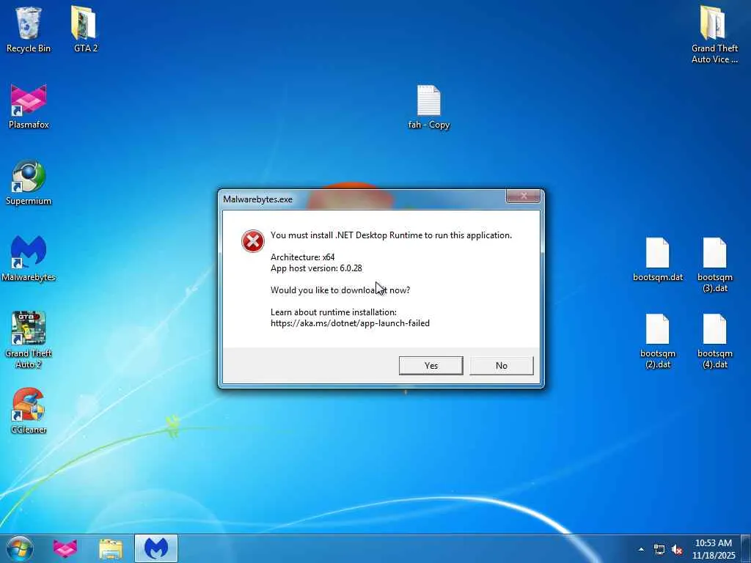Open the taskbar clock and date
Screen dimensions: 751x563
click(x=714, y=549)
